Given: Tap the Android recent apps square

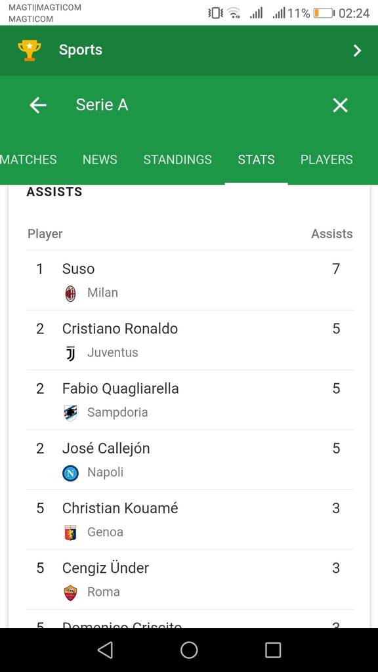Looking at the screenshot, I should pos(273,650).
